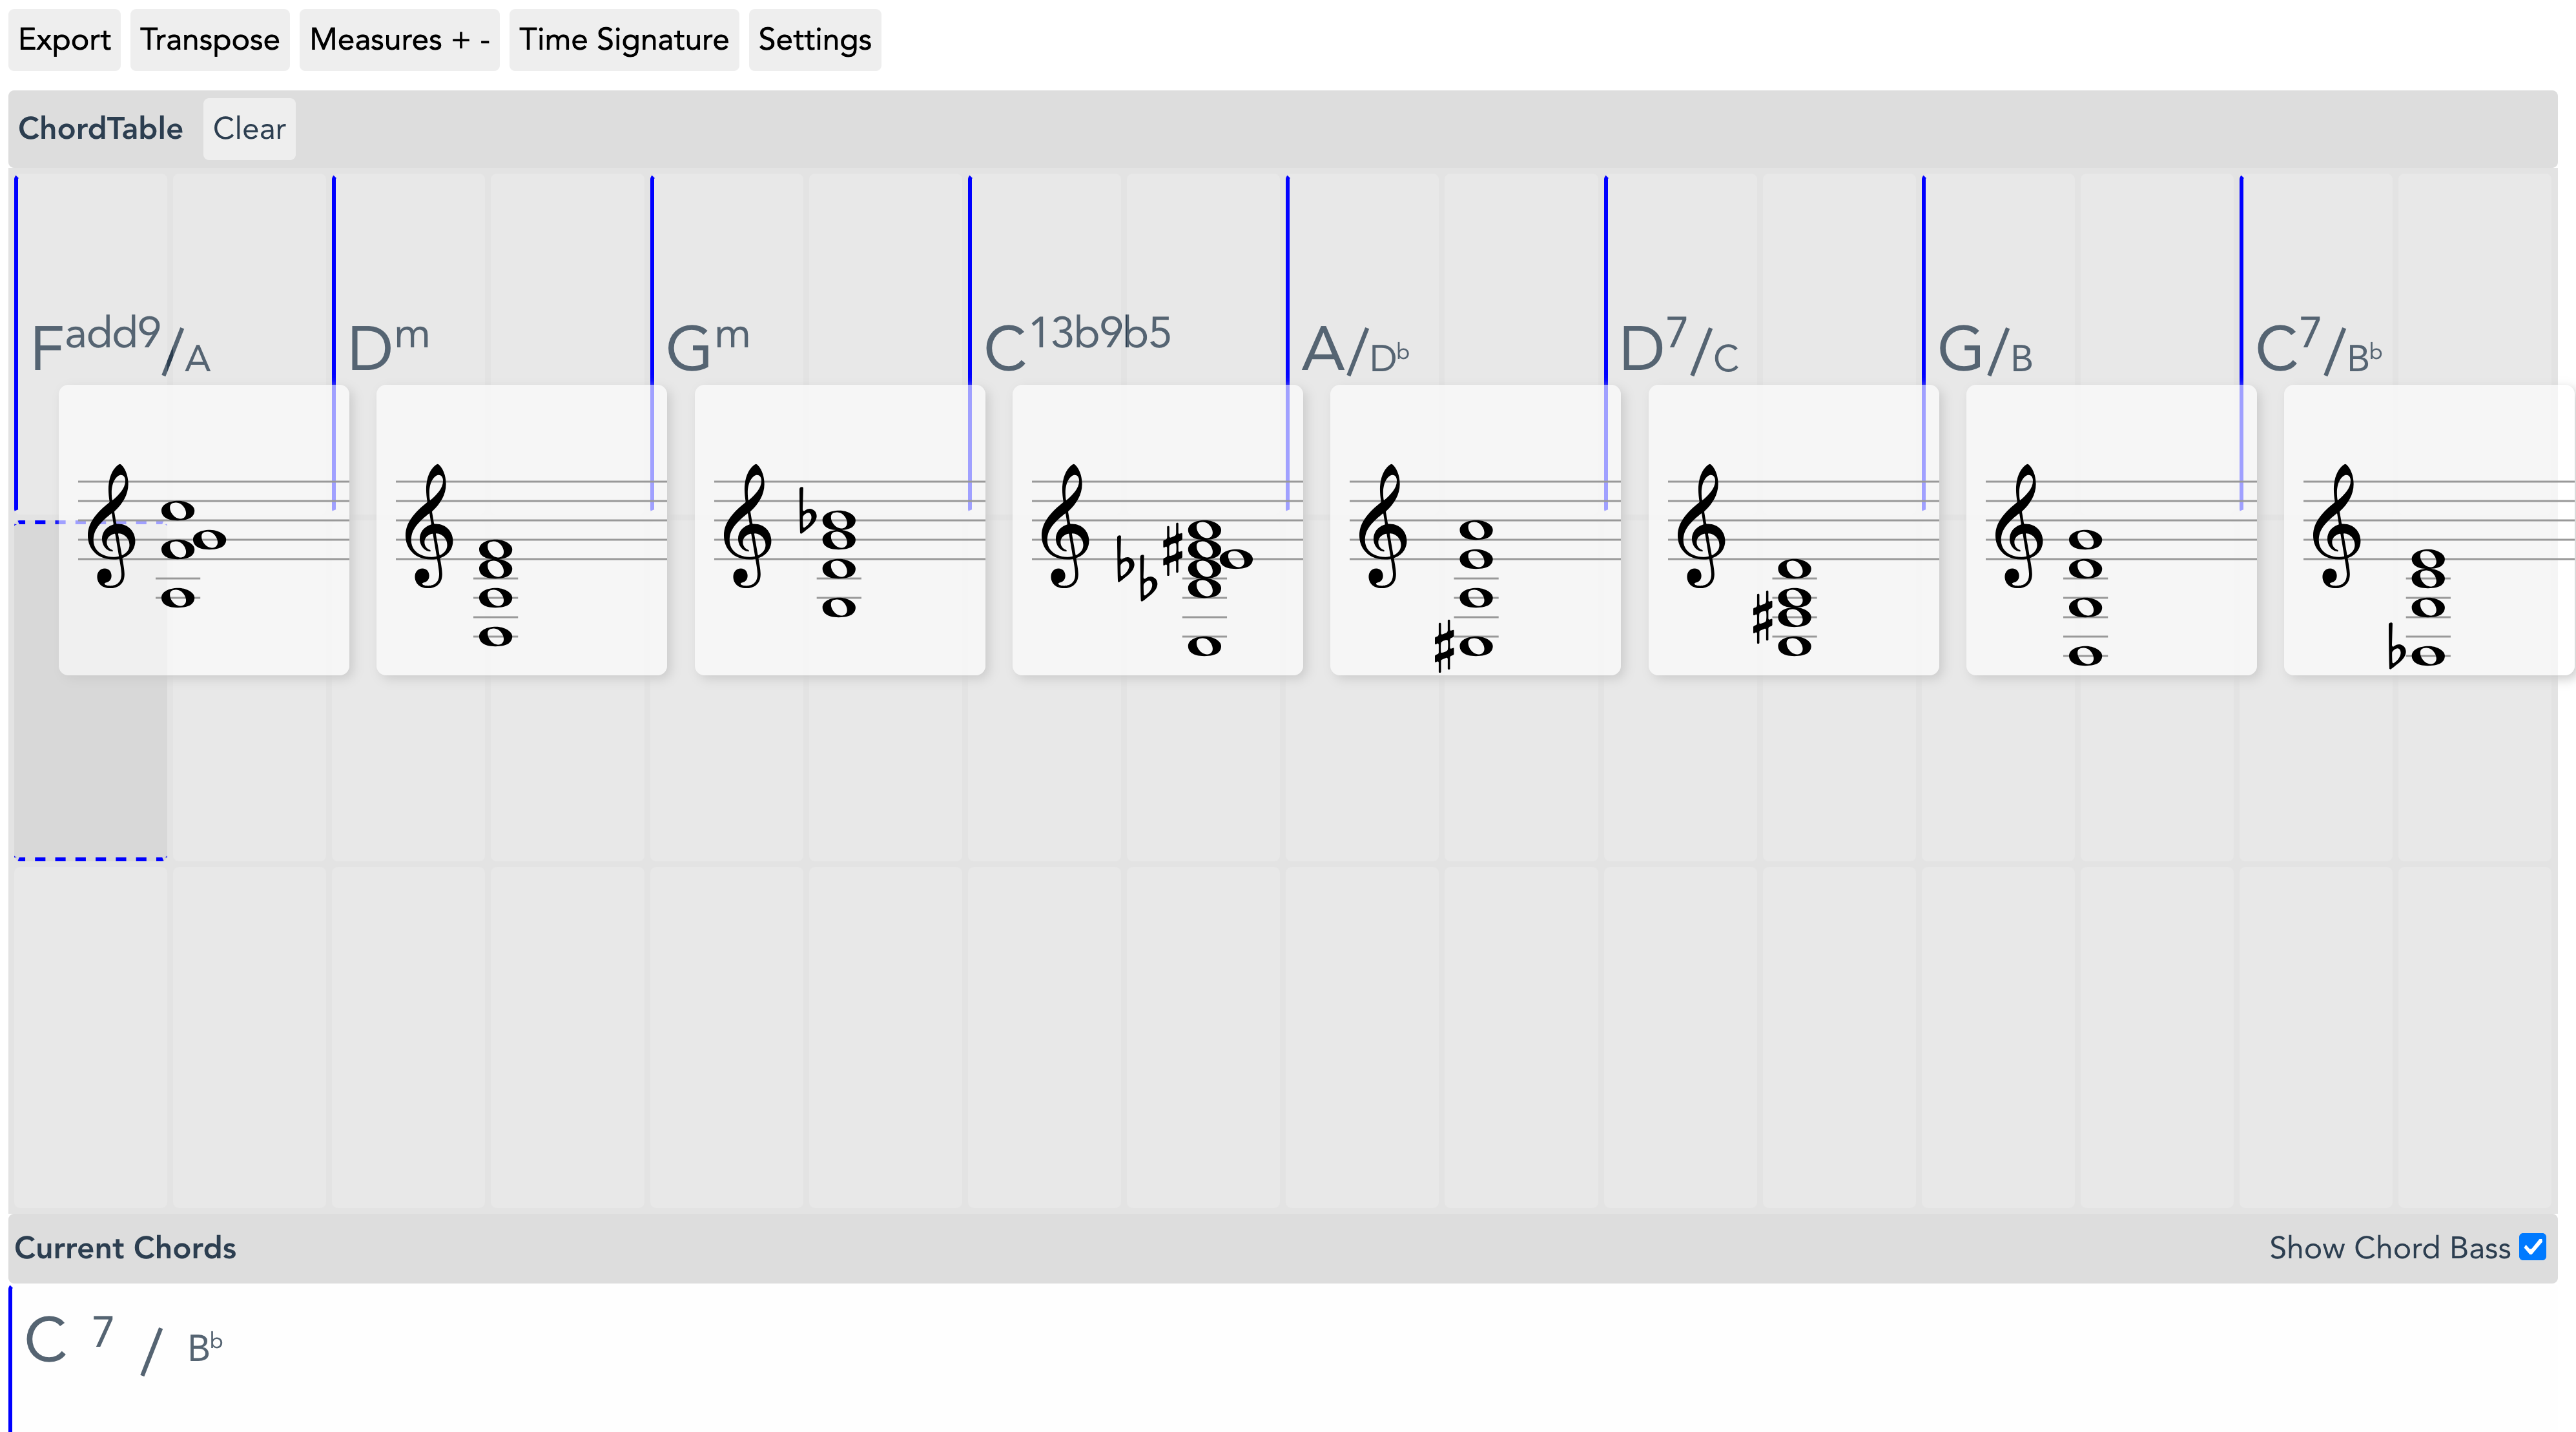Open the Transpose options
The height and width of the screenshot is (1432, 2576).
(x=209, y=40)
